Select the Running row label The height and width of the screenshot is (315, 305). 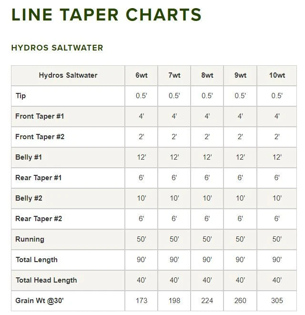click(30, 239)
